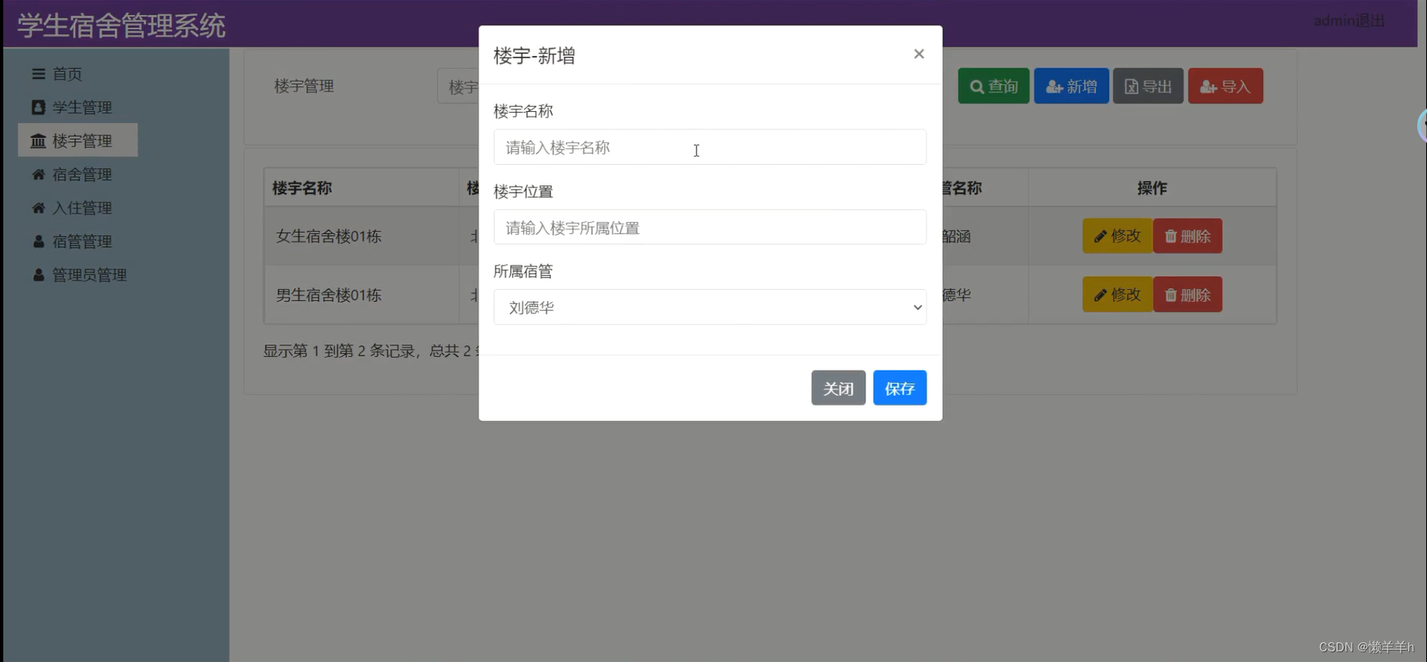Open the 所属宿管 dropdown showing 刘德华
Image resolution: width=1427 pixels, height=662 pixels.
click(x=709, y=307)
